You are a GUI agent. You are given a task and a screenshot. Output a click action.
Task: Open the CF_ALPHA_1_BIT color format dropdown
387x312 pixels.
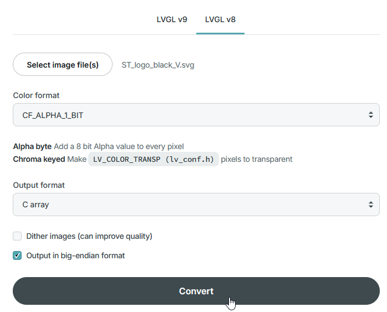pyautogui.click(x=189, y=115)
